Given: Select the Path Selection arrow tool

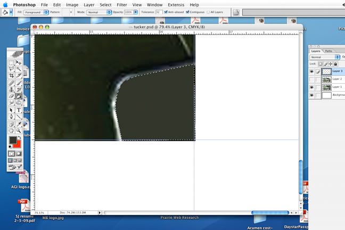Looking at the screenshot, I should 11,110.
